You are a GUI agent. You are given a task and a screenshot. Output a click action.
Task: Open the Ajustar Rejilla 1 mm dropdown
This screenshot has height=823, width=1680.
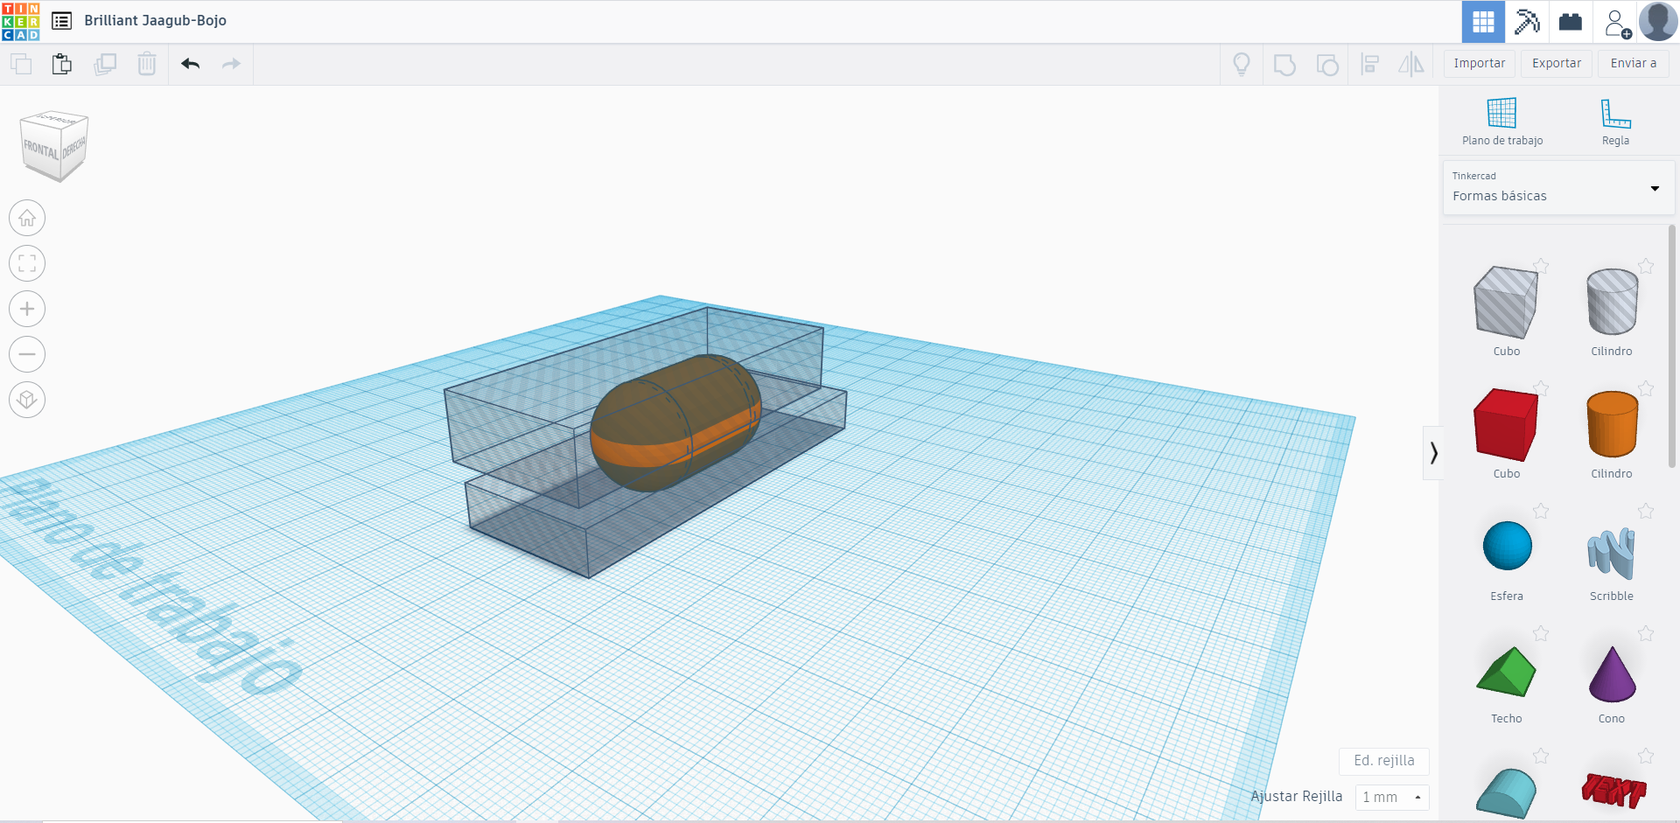tap(1392, 797)
